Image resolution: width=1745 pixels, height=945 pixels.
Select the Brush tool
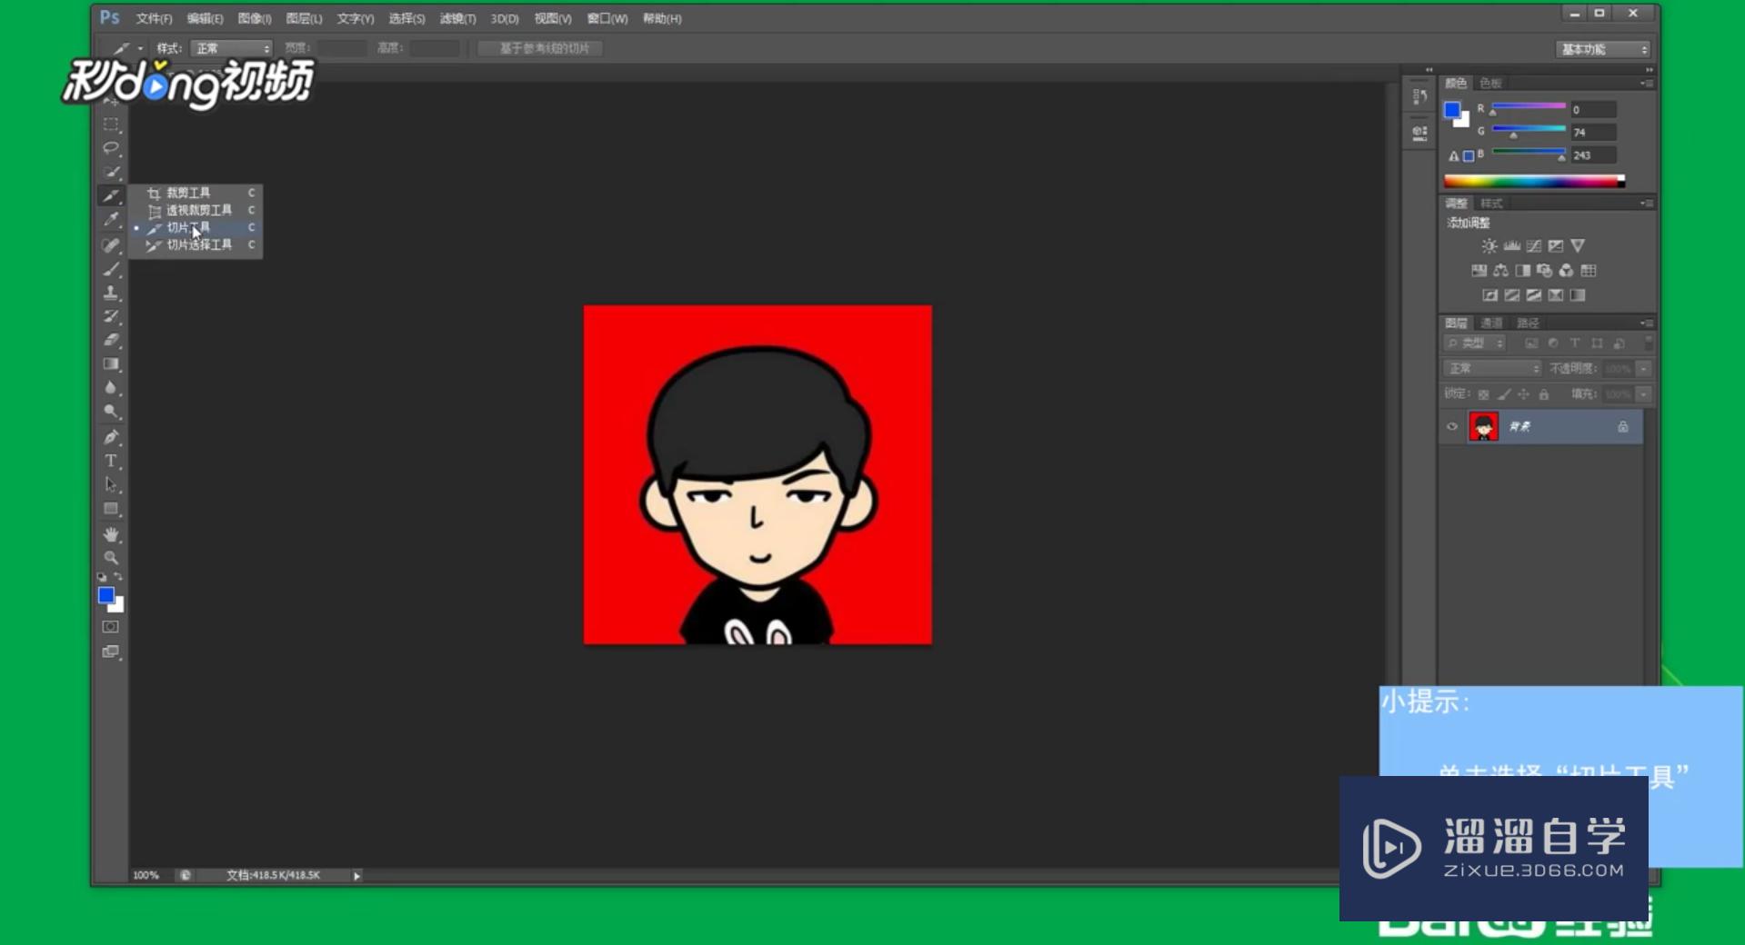[x=111, y=269]
